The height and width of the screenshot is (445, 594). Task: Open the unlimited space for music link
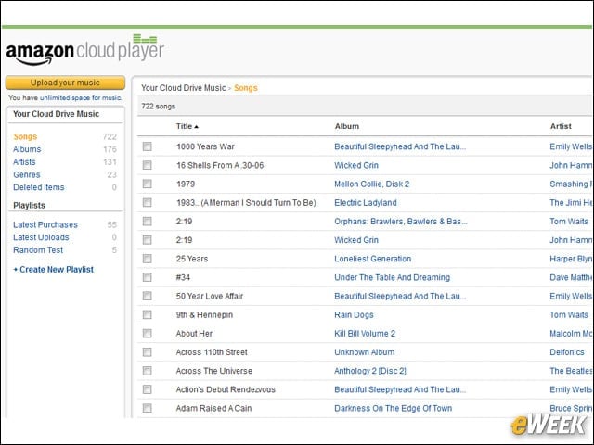(x=81, y=98)
